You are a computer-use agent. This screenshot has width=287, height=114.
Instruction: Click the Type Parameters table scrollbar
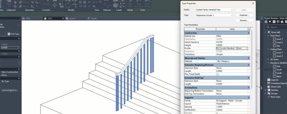252,59
